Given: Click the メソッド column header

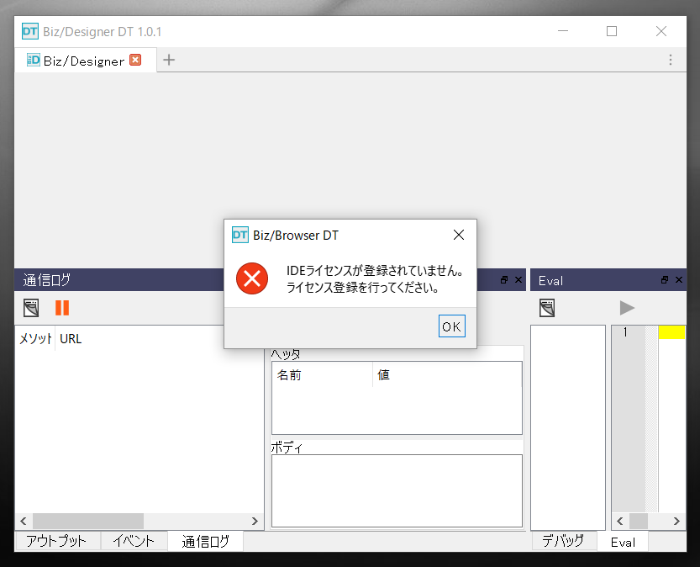Looking at the screenshot, I should coord(35,339).
